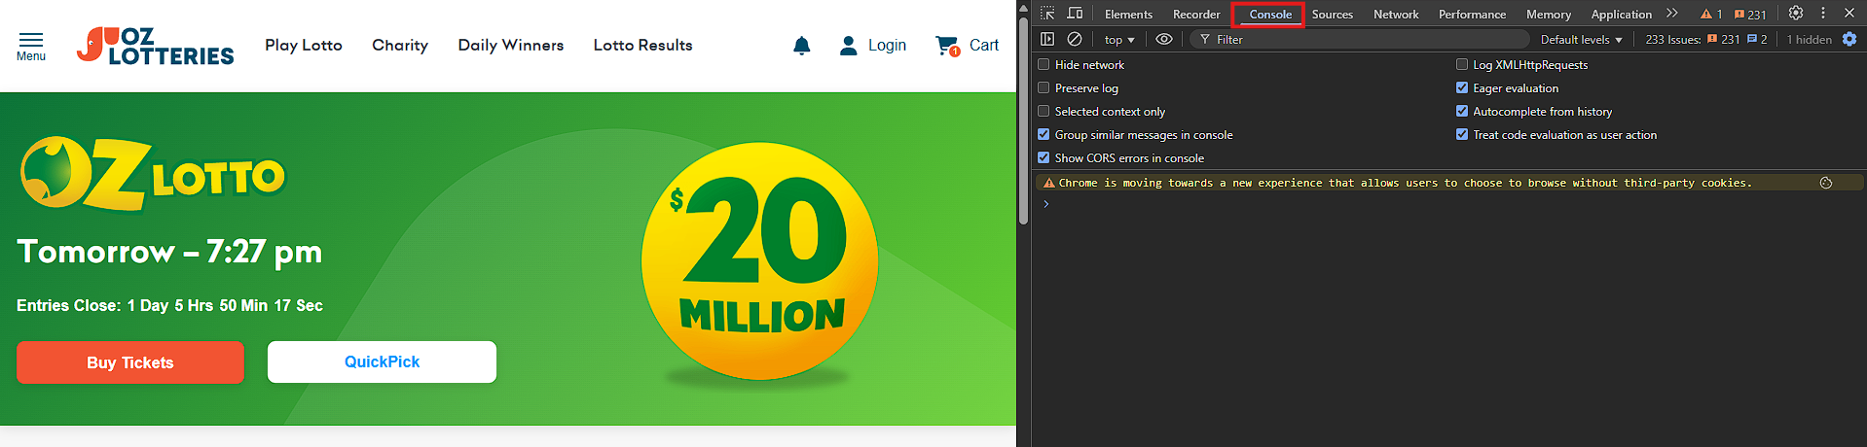Click the Cart link text
Image resolution: width=1867 pixels, height=447 pixels.
click(984, 45)
